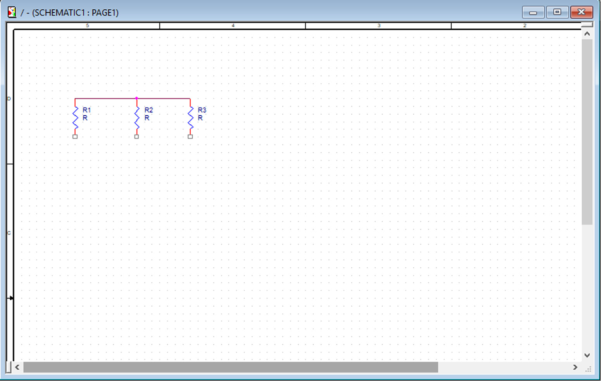
Task: Click the vertical scrollbar thumb
Action: [x=587, y=132]
